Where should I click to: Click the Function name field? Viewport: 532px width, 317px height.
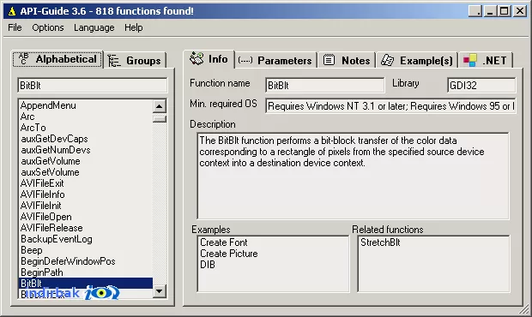coord(325,86)
